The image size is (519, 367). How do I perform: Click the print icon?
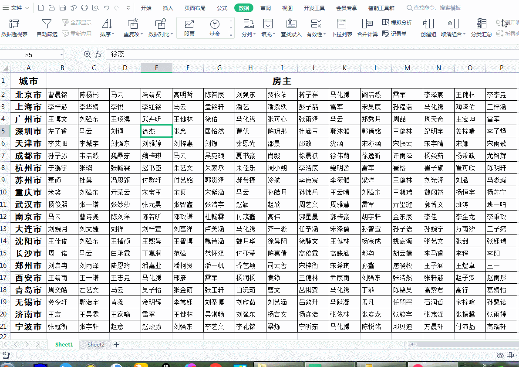[84, 8]
